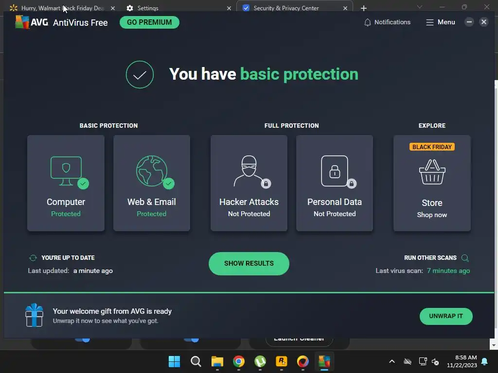This screenshot has height=373, width=498.
Task: Close the Security & Privacy Center tab
Action: tap(345, 8)
